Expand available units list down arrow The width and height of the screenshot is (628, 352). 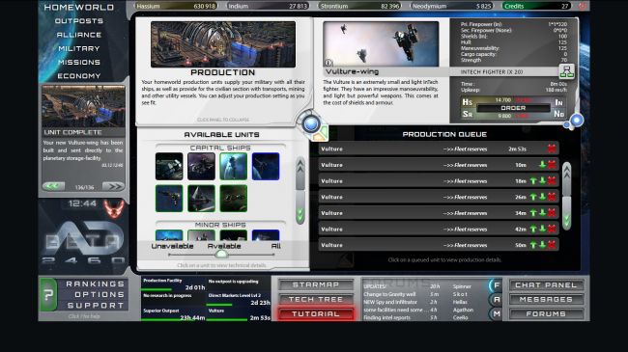click(x=300, y=214)
